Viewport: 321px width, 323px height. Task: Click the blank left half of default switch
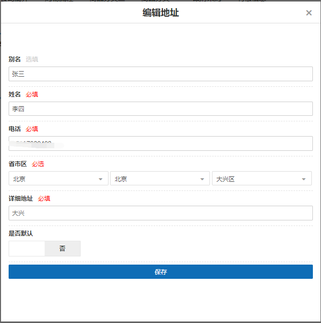[x=27, y=249]
